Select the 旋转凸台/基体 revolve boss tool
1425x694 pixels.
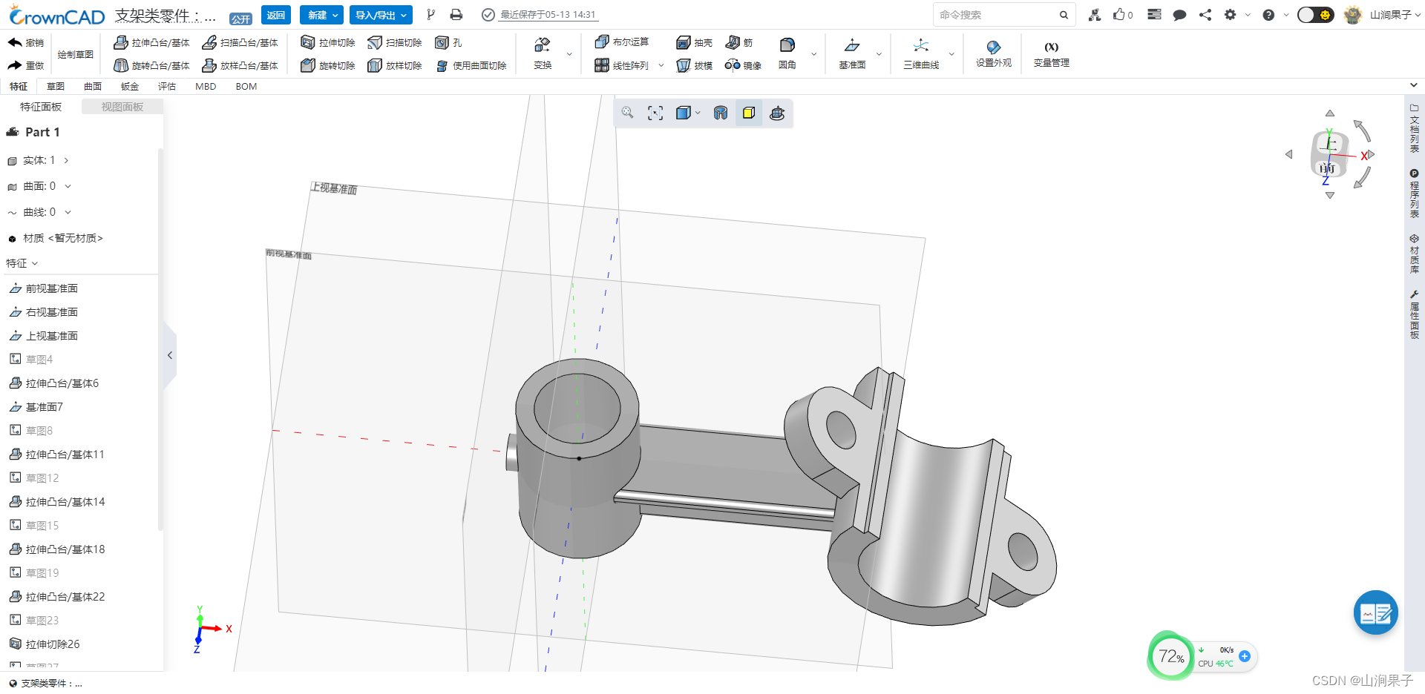click(x=152, y=66)
